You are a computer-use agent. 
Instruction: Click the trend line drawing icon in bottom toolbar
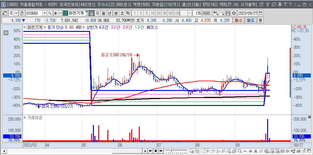point(224,151)
